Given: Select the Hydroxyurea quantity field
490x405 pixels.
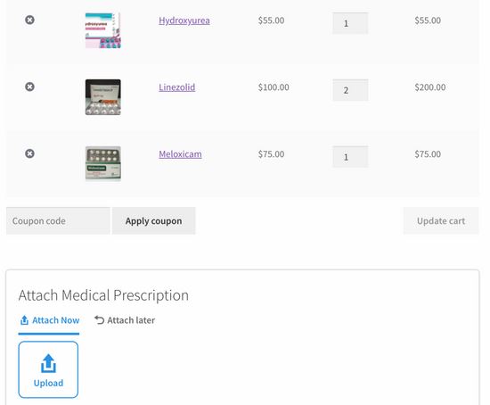Looking at the screenshot, I should tap(350, 23).
